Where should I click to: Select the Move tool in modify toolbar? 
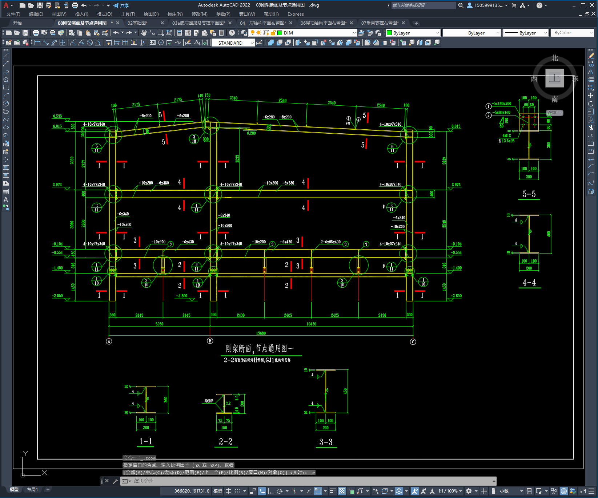tap(591, 96)
